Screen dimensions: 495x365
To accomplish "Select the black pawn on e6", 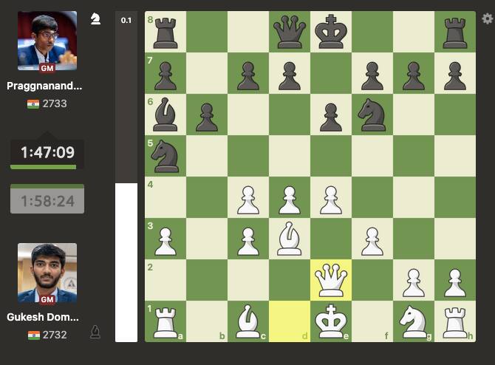I will [x=331, y=117].
